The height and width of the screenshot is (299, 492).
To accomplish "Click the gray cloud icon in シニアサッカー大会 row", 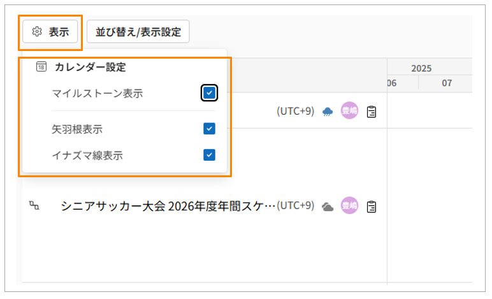I will (x=328, y=206).
